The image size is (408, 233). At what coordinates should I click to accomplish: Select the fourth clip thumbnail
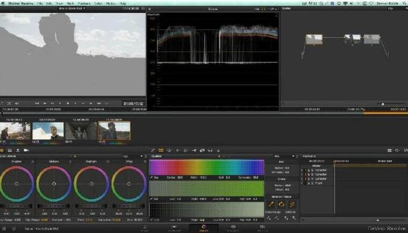(114, 131)
